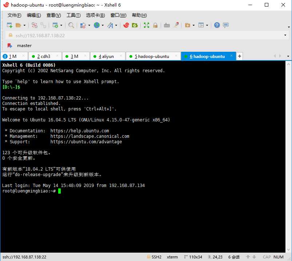Expand the new folder dropdown arrow

(193, 25)
